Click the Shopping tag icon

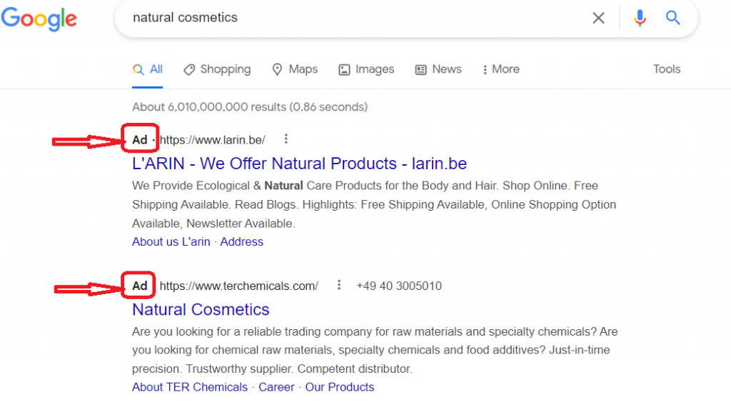pyautogui.click(x=189, y=70)
